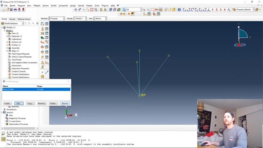Click Edit in Profile Manager
263x148 pixels.
click(19, 104)
